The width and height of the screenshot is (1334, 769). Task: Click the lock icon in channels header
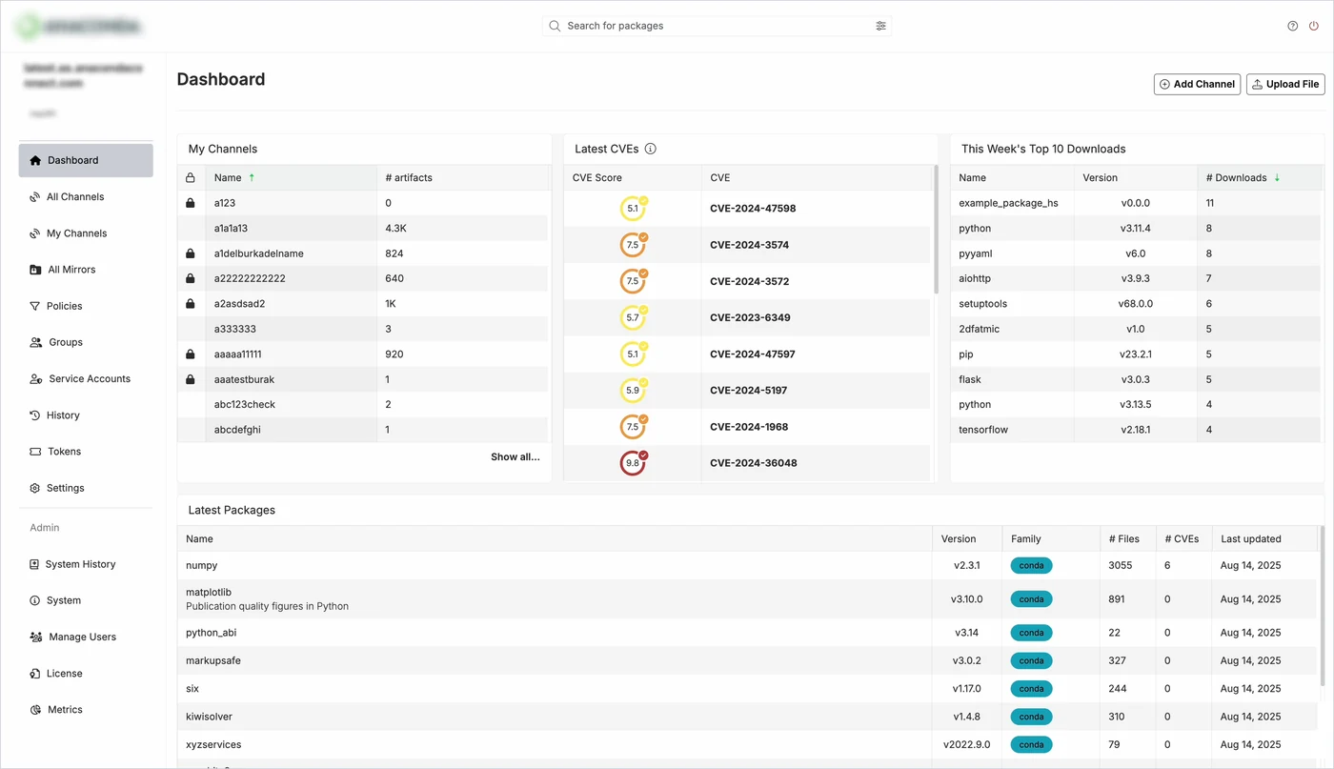(191, 178)
